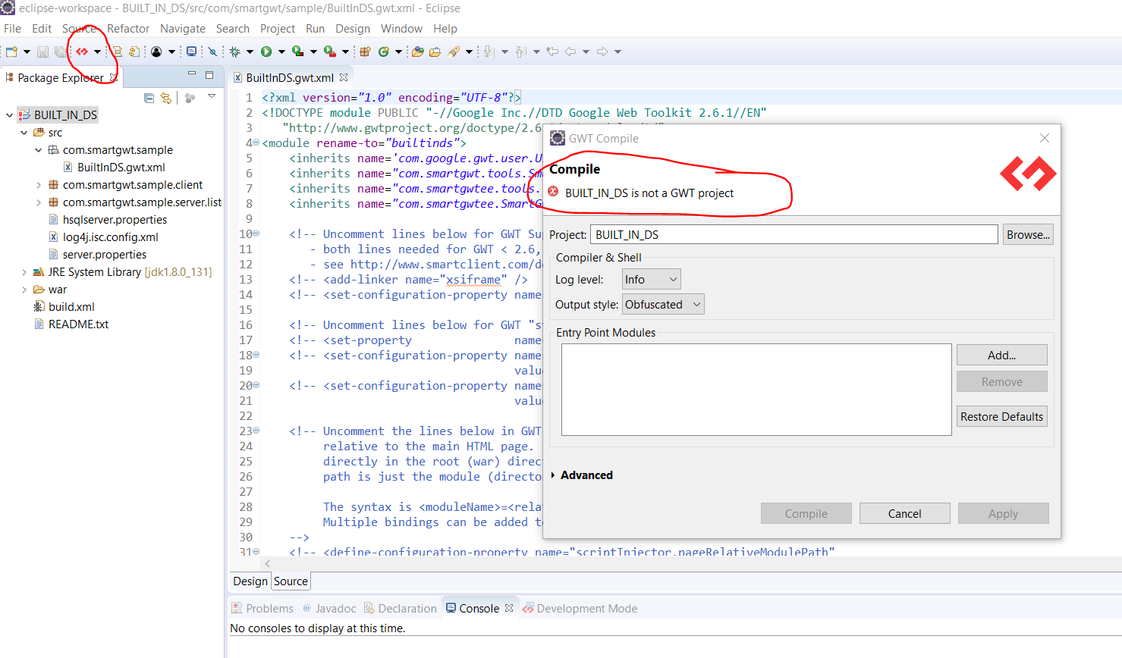Screen dimensions: 1122x658
Task: Click Browse... next to Project field
Action: pyautogui.click(x=1028, y=235)
